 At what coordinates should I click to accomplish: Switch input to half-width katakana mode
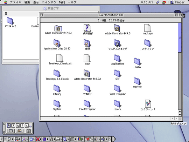(x=22, y=126)
